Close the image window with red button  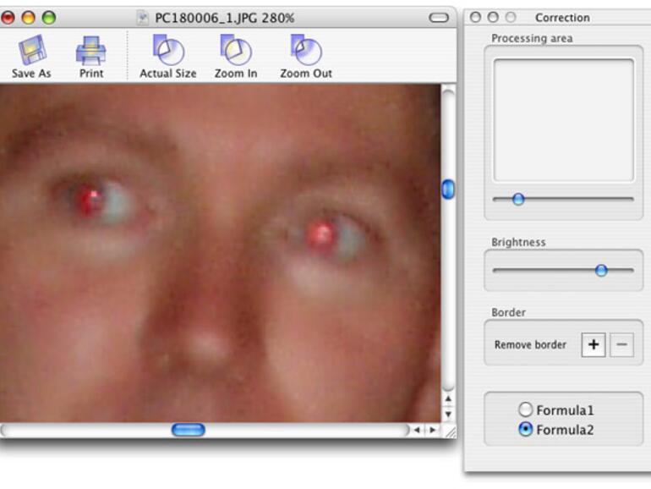point(8,18)
